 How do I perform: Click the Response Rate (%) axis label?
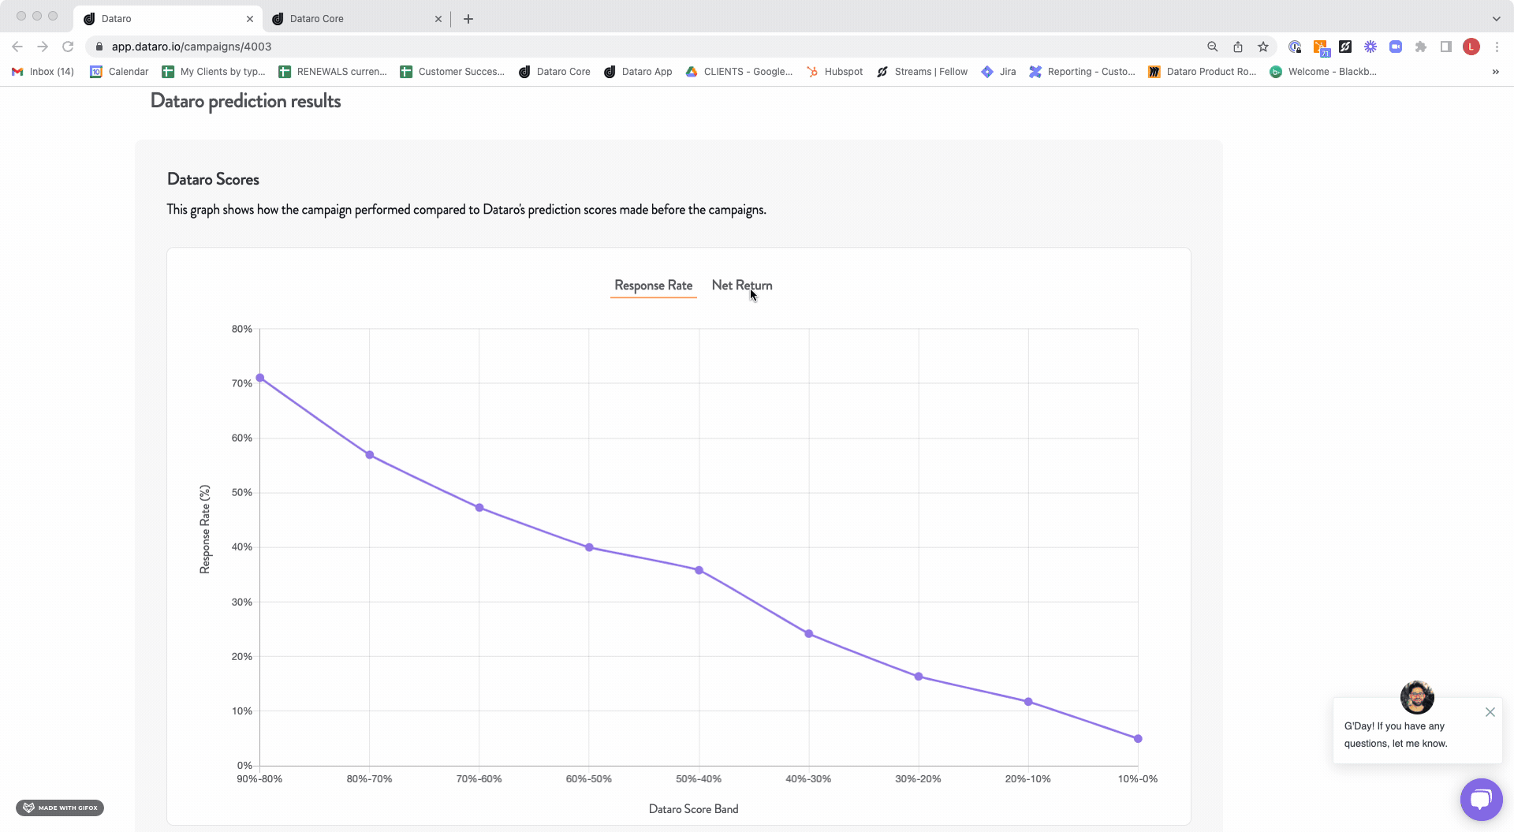[205, 529]
